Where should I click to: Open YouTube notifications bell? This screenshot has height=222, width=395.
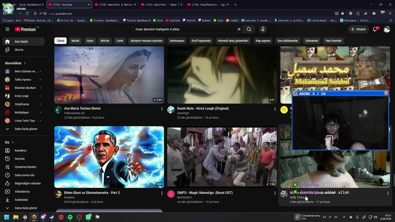click(375, 29)
